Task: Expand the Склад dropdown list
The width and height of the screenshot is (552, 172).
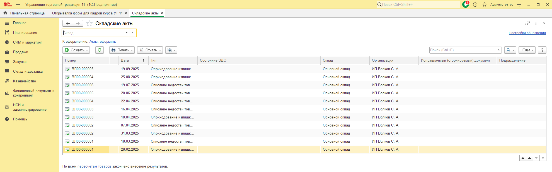Action: tap(127, 33)
